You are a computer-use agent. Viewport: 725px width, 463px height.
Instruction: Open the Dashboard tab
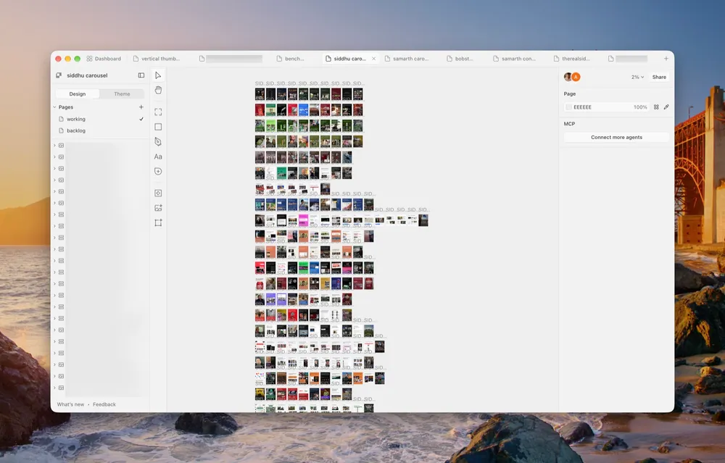(x=104, y=59)
